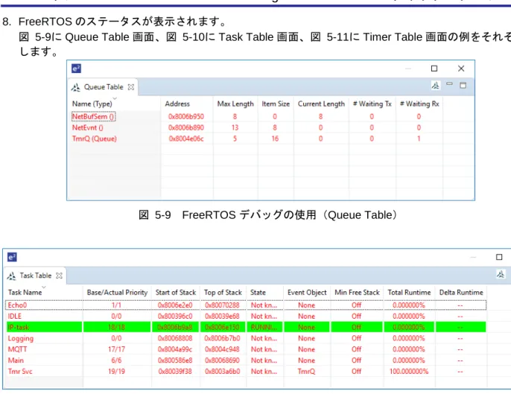This screenshot has width=511, height=394.
Task: Click stack start 0x80039f38 of Tmr Svc
Action: coord(175,372)
